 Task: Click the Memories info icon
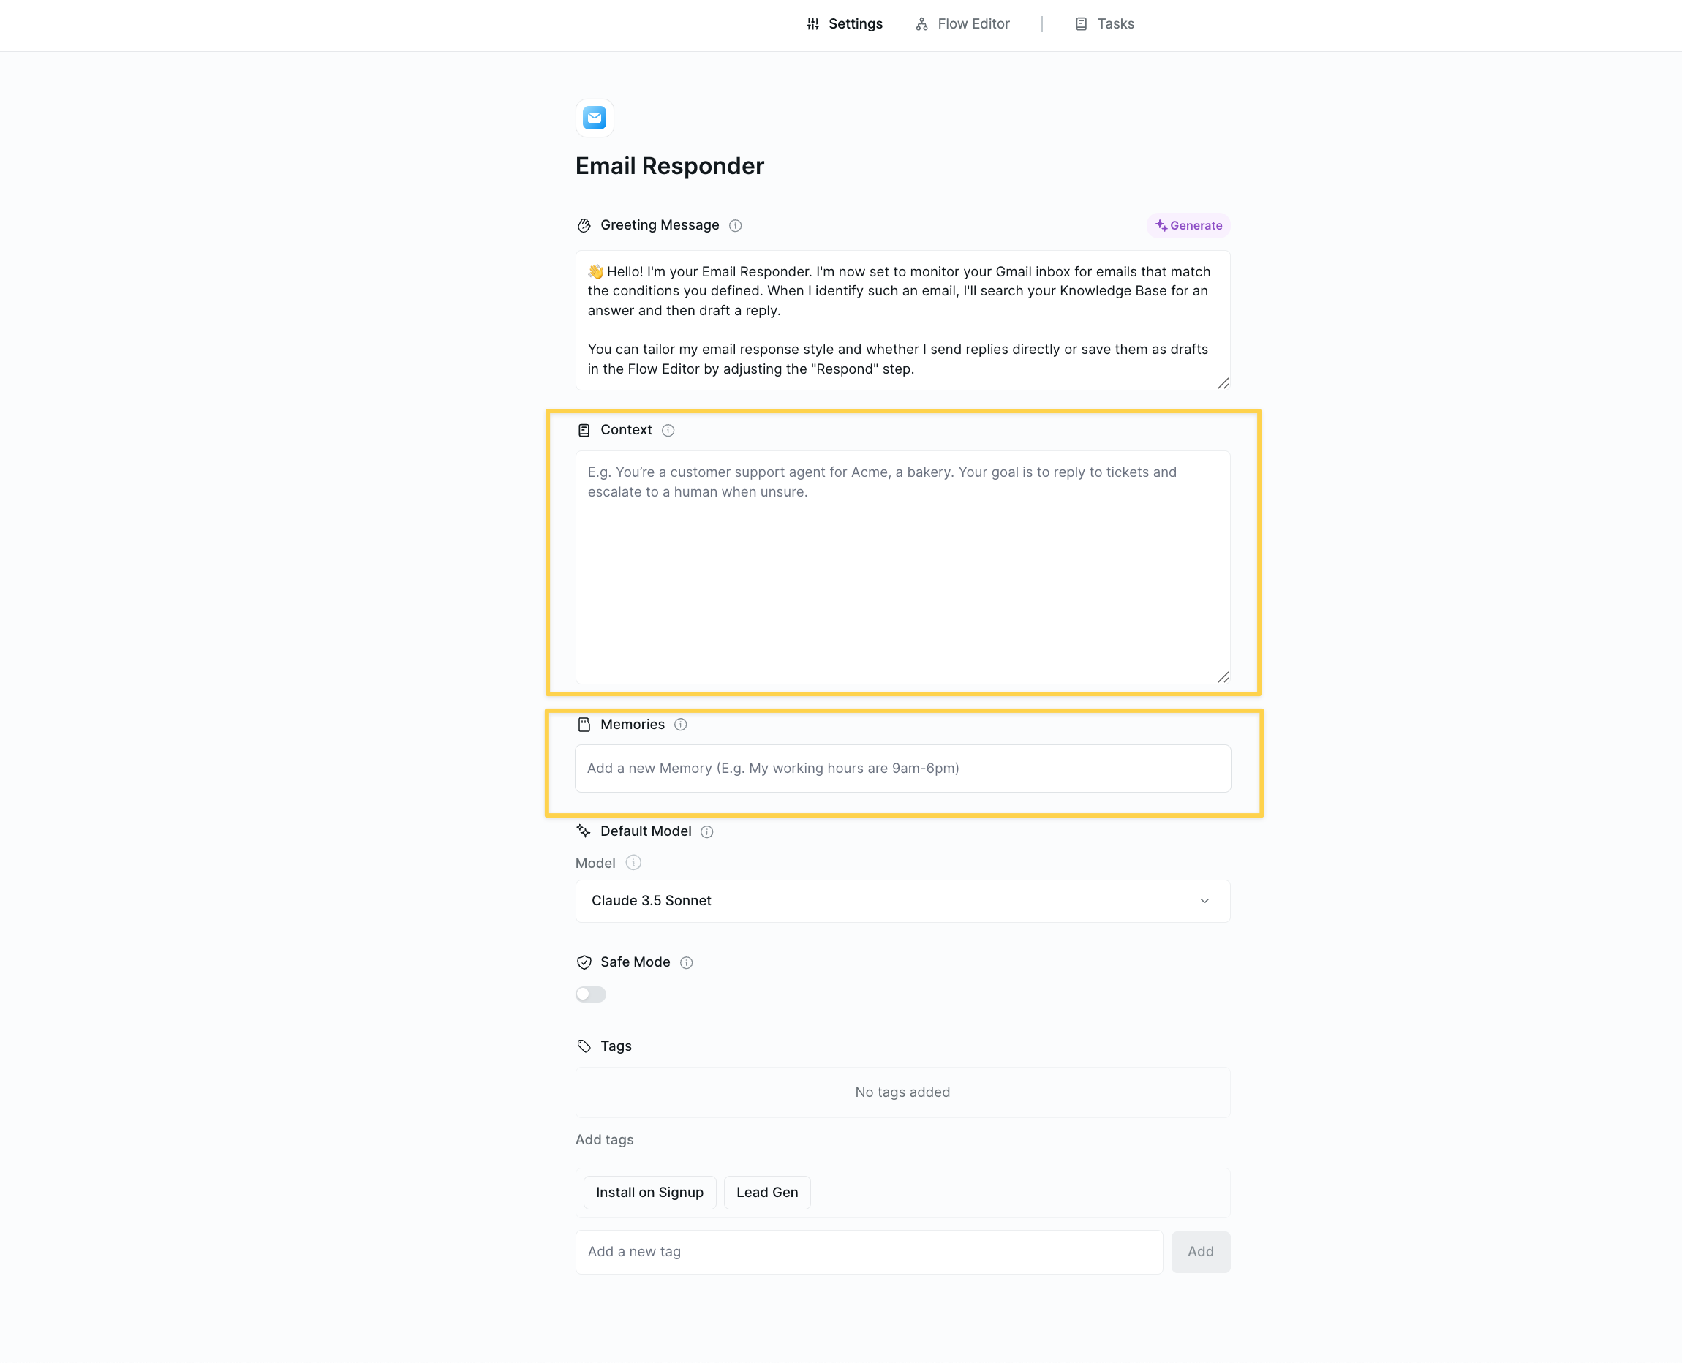tap(680, 725)
